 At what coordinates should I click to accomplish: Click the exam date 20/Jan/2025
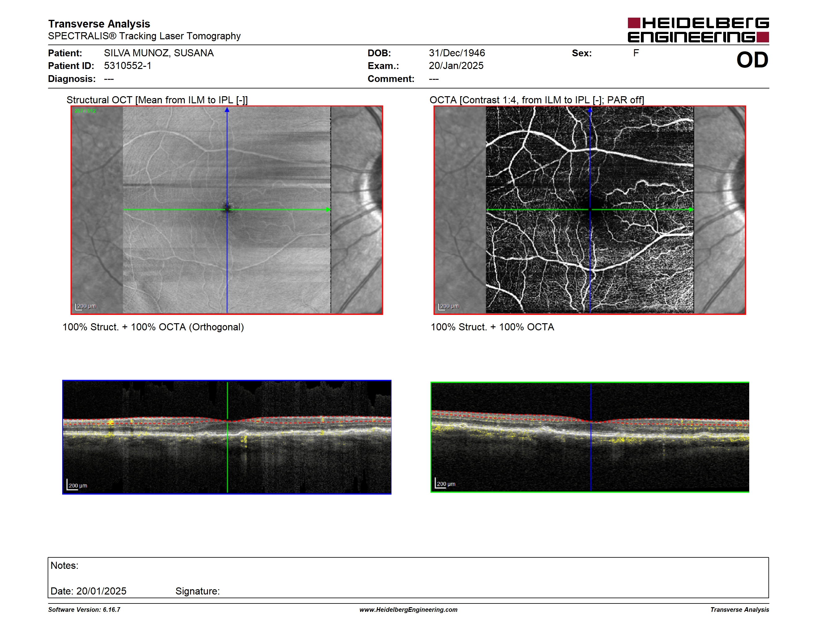(x=456, y=66)
